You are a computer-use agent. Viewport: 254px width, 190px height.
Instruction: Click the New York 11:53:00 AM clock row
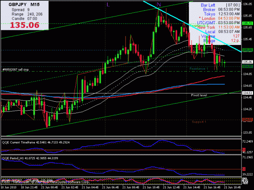click(x=218, y=27)
